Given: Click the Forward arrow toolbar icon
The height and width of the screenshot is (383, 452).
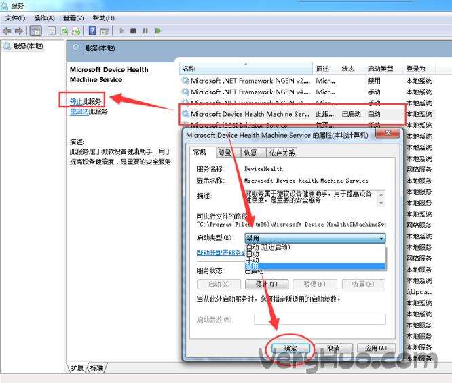Looking at the screenshot, I should [x=19, y=31].
